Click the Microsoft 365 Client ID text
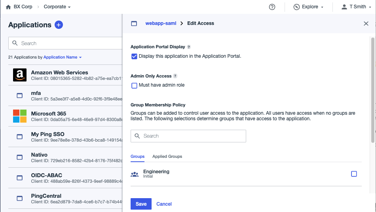 coord(77,119)
